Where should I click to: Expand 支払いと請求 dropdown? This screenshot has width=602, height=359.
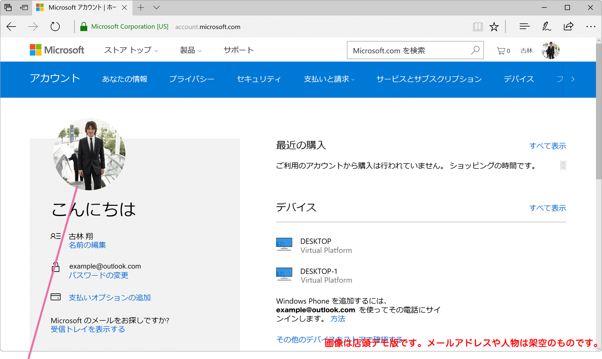pyautogui.click(x=329, y=79)
